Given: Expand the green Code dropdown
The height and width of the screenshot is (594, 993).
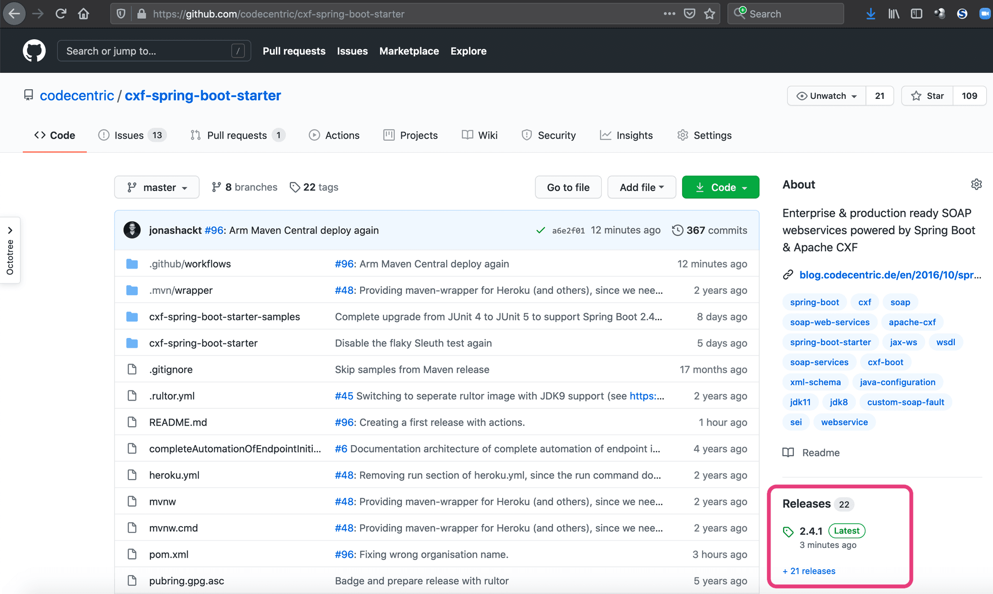Looking at the screenshot, I should 720,187.
